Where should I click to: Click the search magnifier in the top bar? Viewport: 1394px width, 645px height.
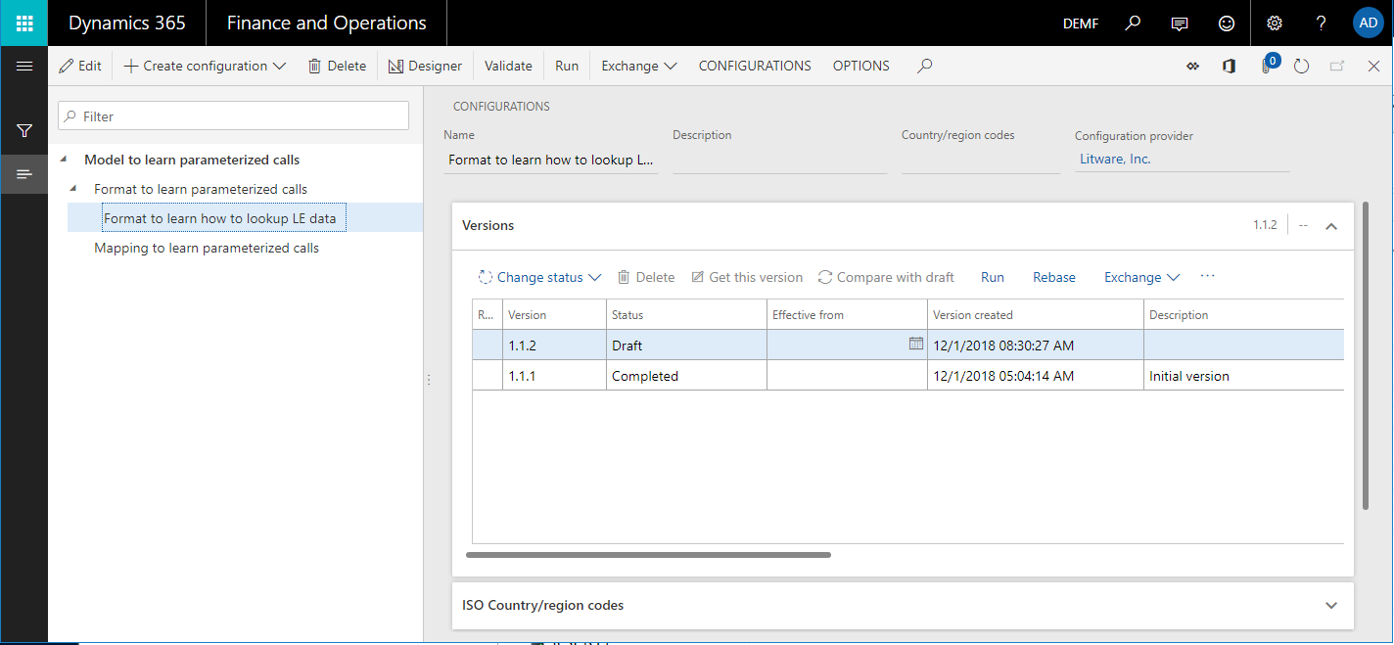pyautogui.click(x=1133, y=23)
